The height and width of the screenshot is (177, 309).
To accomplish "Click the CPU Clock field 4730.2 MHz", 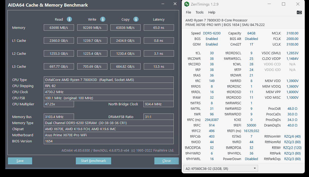I will point(108,92).
